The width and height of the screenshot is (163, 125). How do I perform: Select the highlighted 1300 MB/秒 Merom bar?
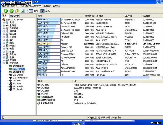point(49,44)
